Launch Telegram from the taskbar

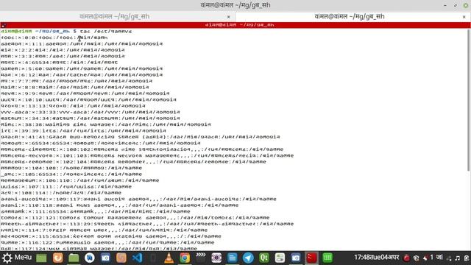tap(248, 258)
